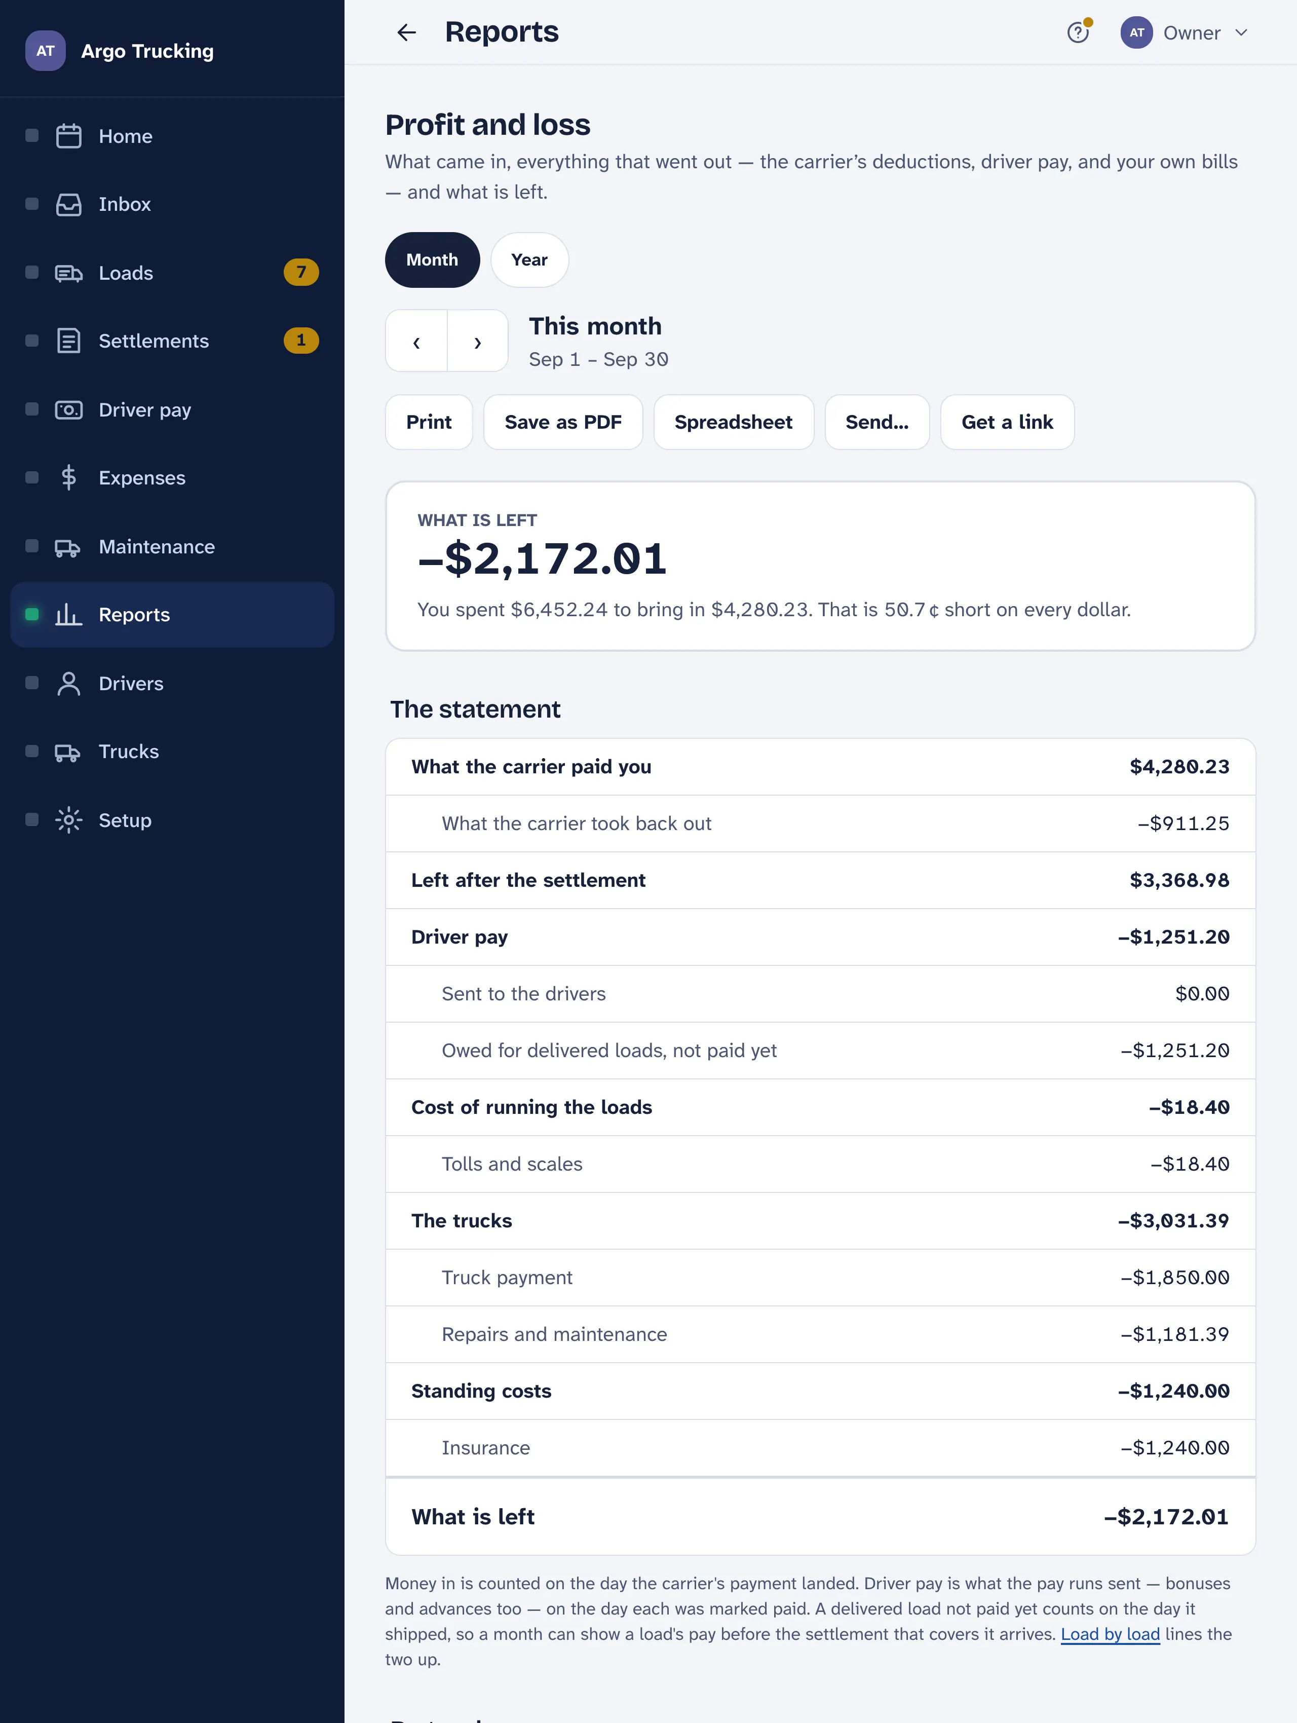
Task: Click the Settlements document icon
Action: [x=68, y=341]
